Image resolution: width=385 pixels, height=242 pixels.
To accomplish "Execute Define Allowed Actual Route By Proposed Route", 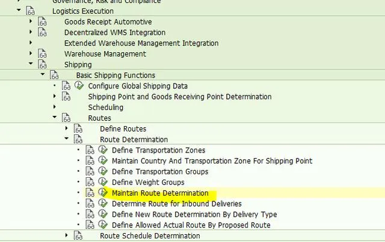I will click(102, 225).
